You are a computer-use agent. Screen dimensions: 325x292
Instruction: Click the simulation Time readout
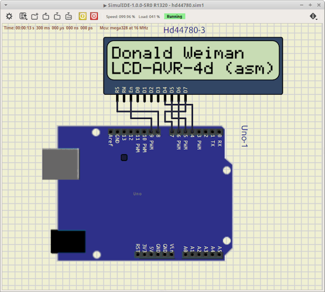(48, 28)
